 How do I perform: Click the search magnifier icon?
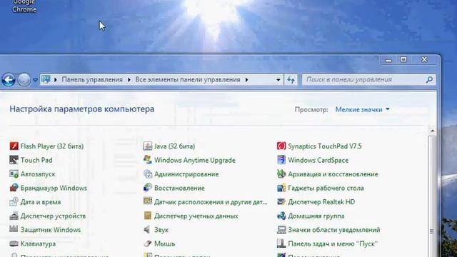click(x=429, y=79)
